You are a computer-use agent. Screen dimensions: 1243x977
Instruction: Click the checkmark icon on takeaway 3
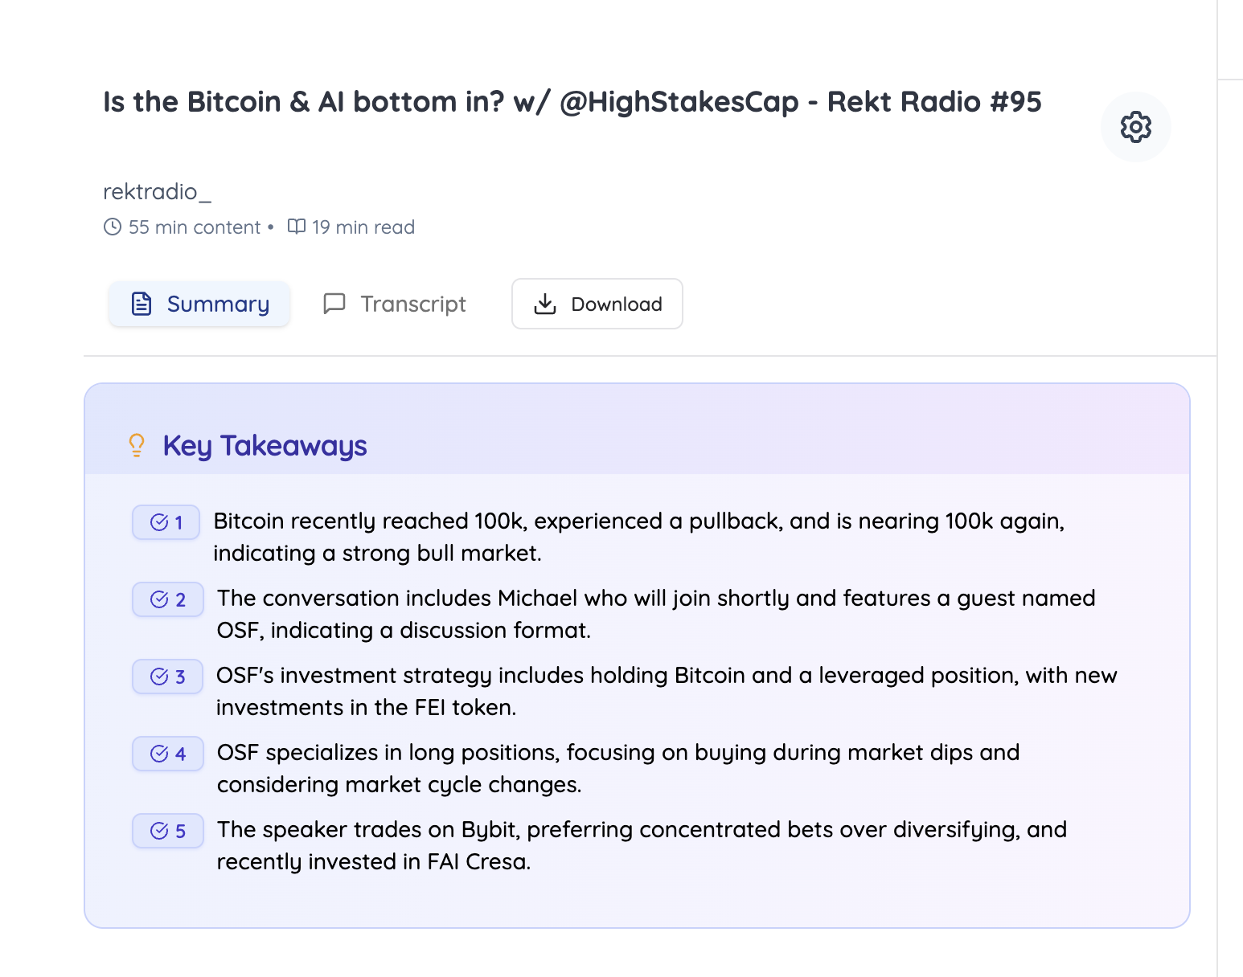(159, 676)
